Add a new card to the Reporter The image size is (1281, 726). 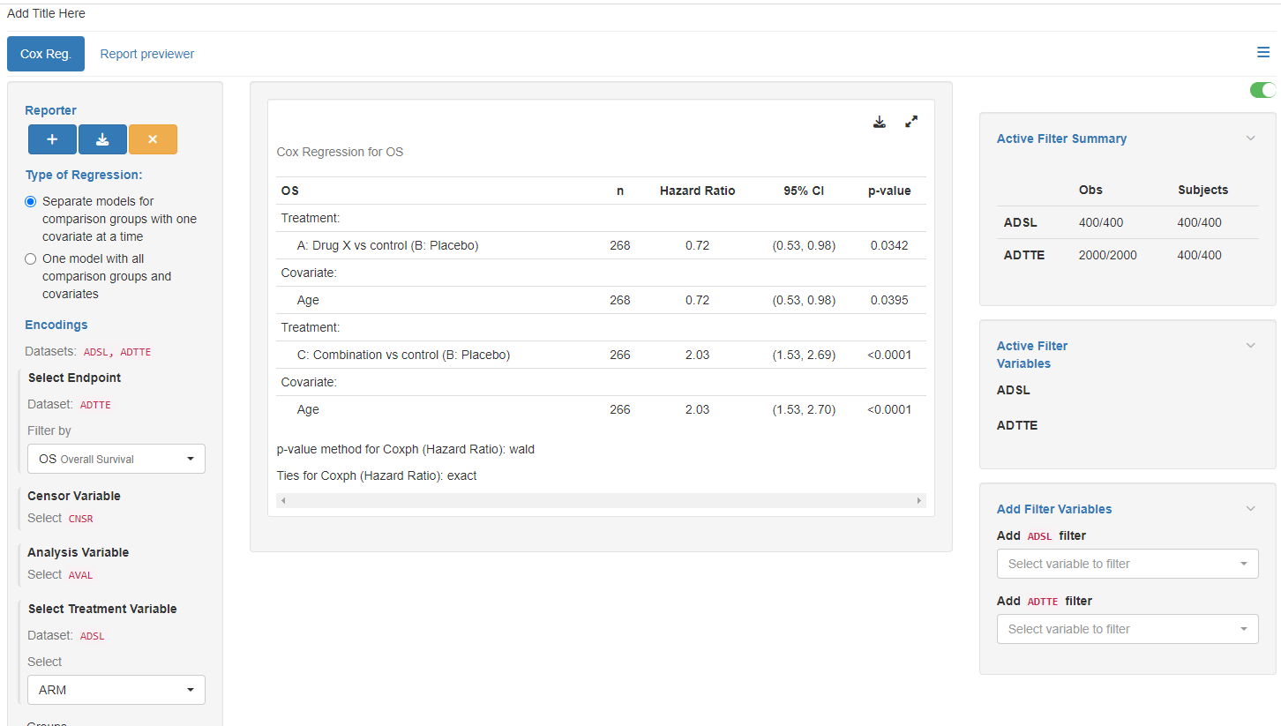click(x=52, y=139)
